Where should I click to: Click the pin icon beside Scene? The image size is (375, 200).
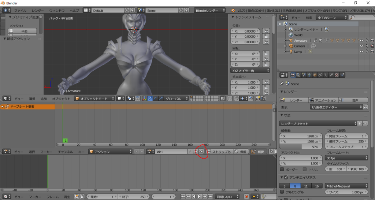click(282, 84)
